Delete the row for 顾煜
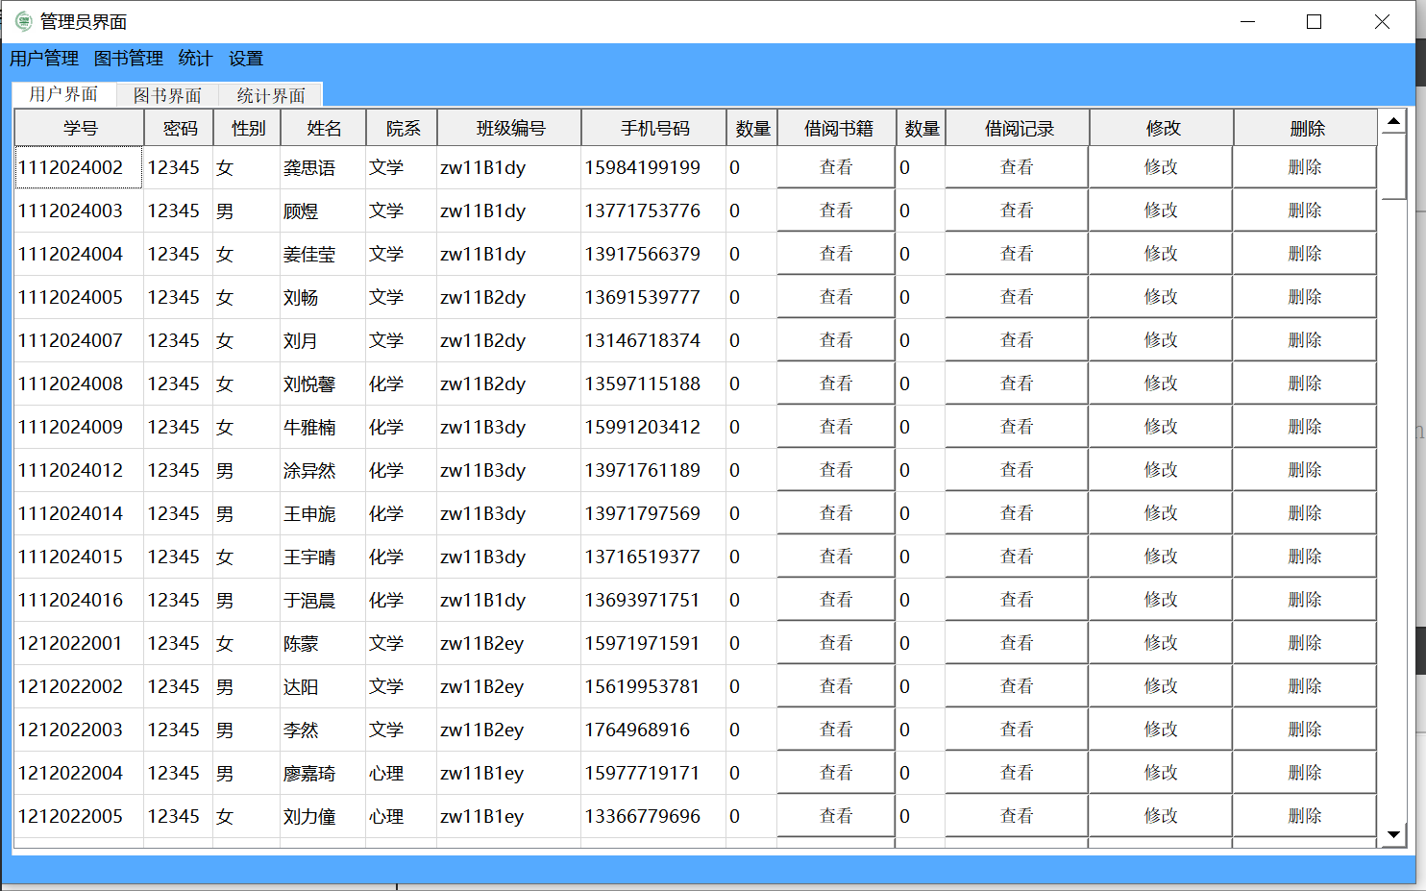 (1305, 210)
